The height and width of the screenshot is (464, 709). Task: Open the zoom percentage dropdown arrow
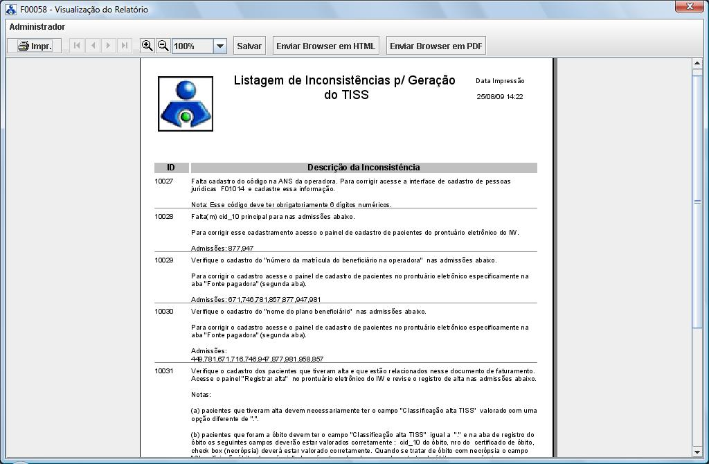[219, 46]
